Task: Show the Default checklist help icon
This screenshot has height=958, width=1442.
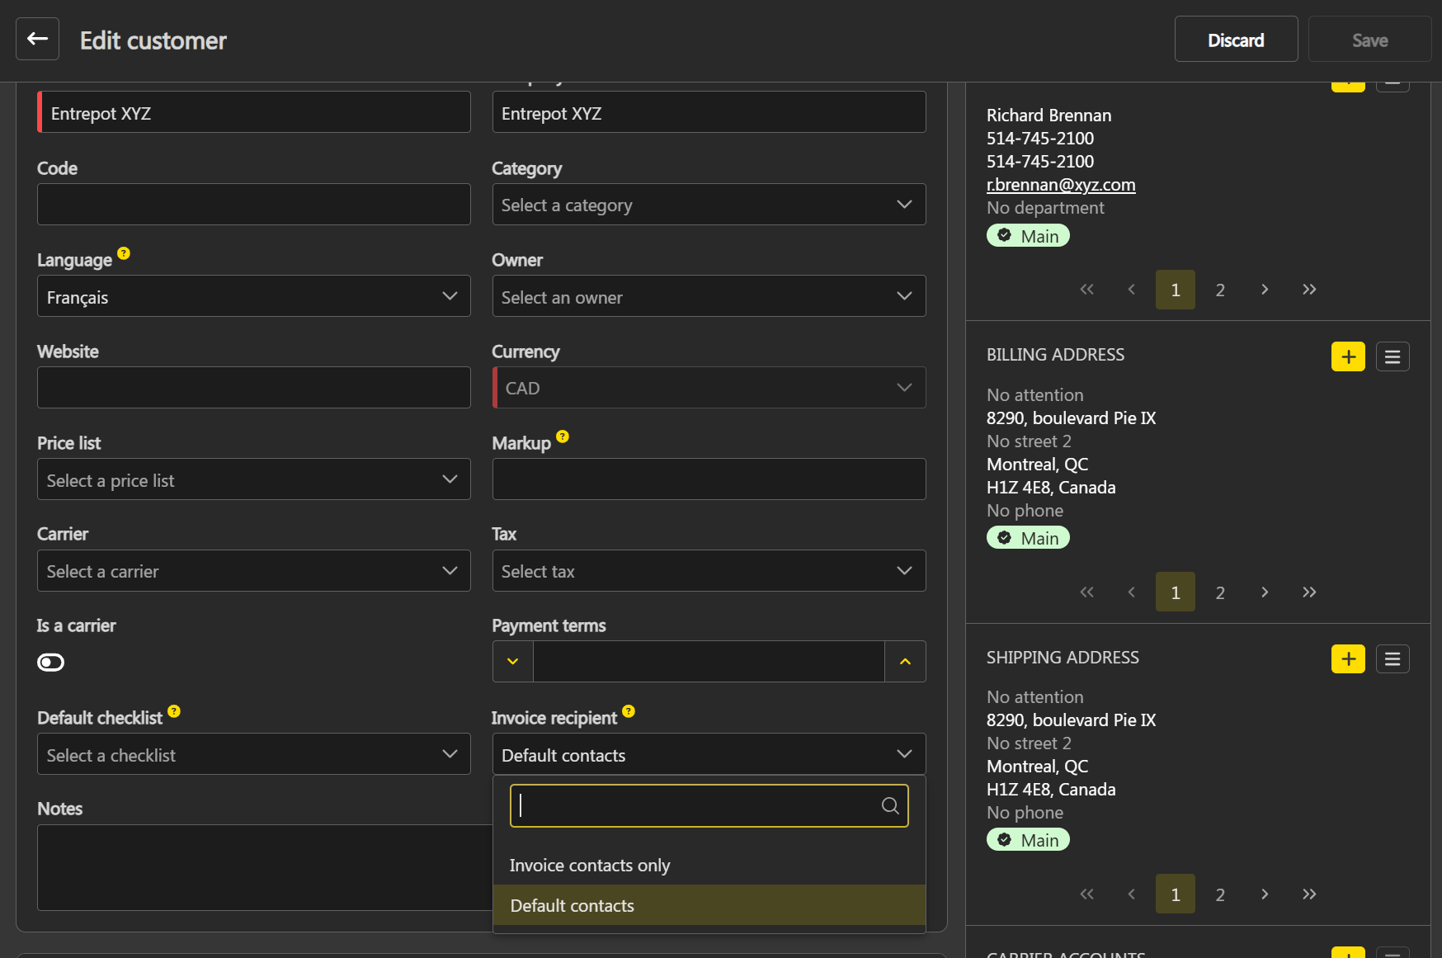Action: tap(174, 711)
